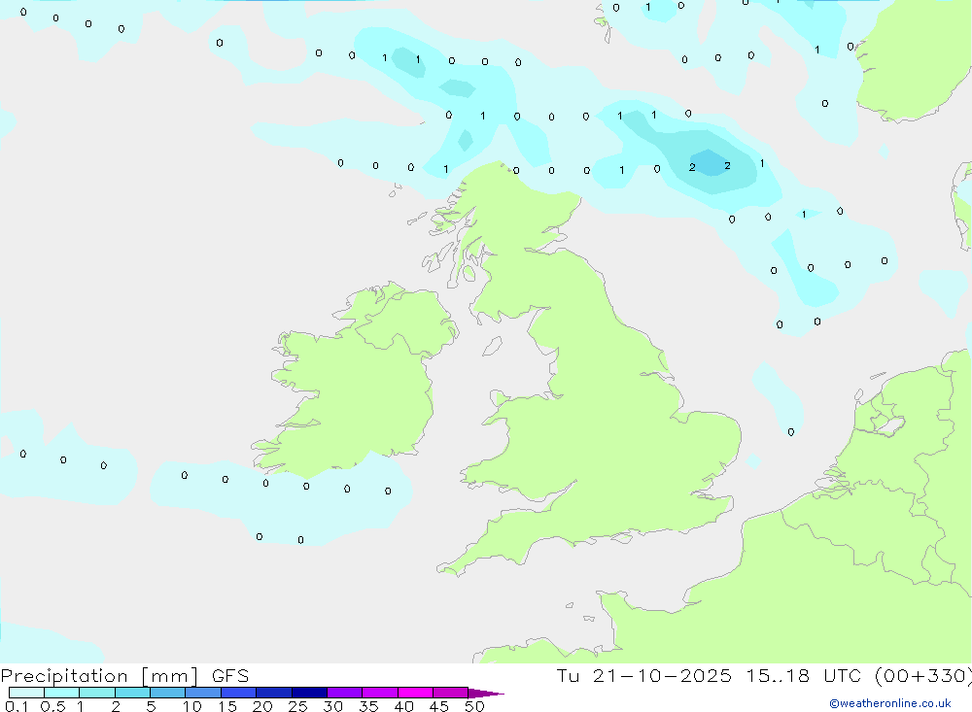Pick the 15–20 mm legend color swatch
Image resolution: width=972 pixels, height=712 pixels.
point(239,693)
